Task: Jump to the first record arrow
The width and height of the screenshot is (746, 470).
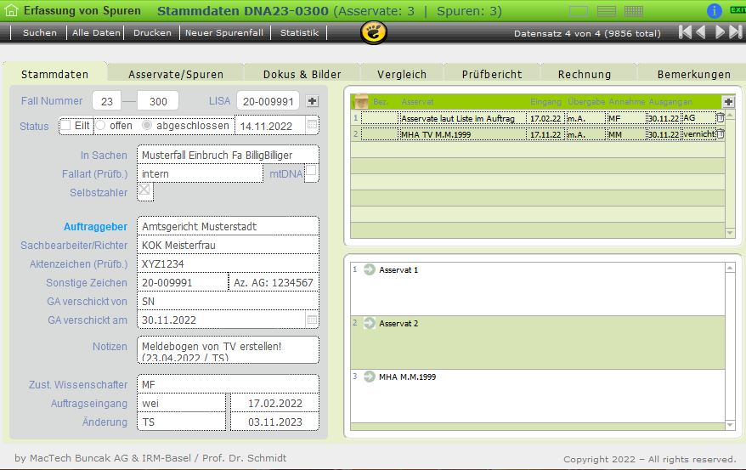Action: tap(685, 32)
